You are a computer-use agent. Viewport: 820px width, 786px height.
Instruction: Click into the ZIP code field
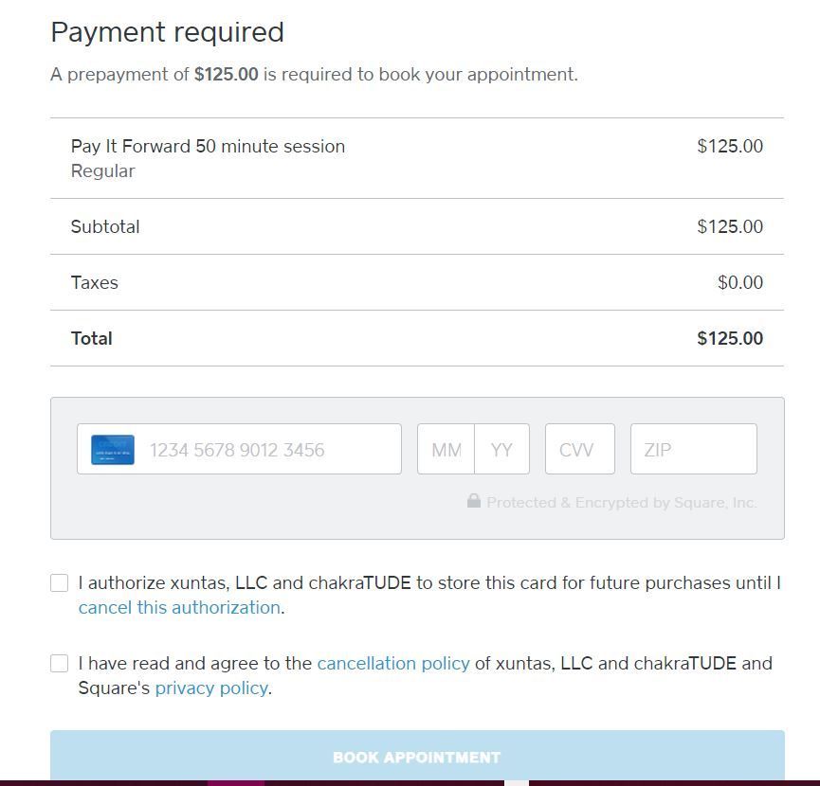[693, 450]
